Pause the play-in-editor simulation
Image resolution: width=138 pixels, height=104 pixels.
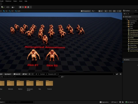point(20,7)
